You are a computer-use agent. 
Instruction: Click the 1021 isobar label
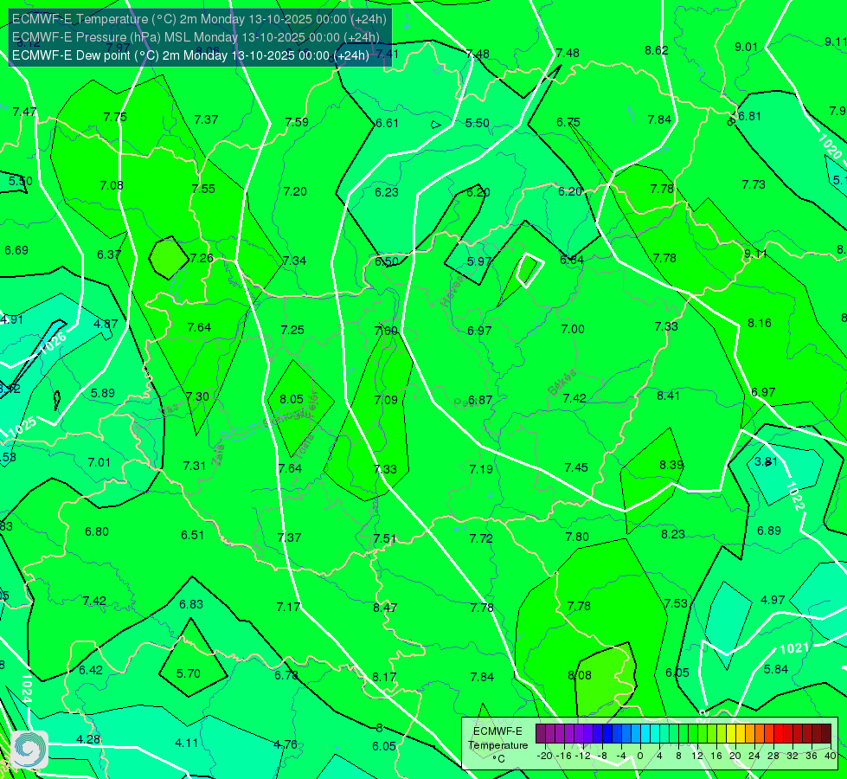(x=794, y=647)
